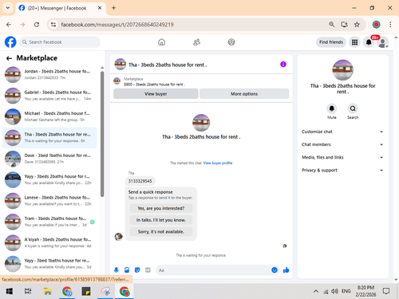Click the ENG language indicator in tray

(346, 291)
